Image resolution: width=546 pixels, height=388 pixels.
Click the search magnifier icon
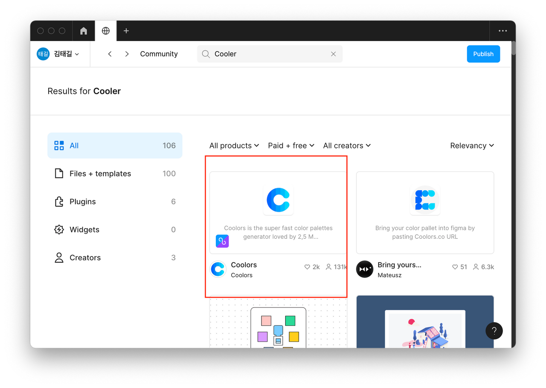[x=206, y=54]
